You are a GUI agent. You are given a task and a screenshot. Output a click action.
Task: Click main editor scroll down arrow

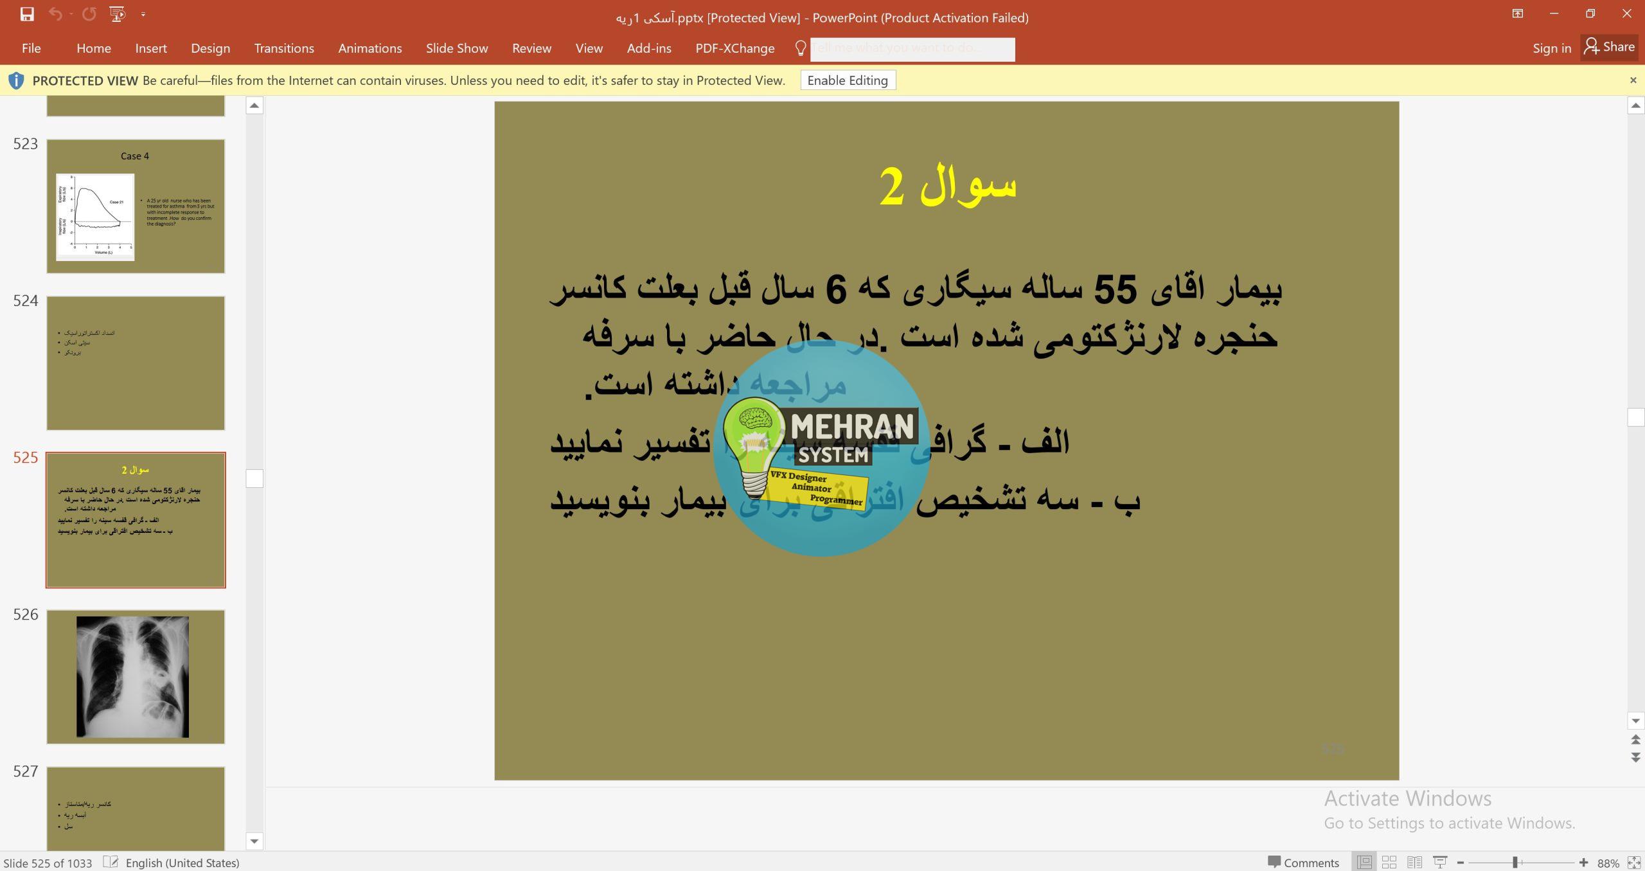point(1635,721)
